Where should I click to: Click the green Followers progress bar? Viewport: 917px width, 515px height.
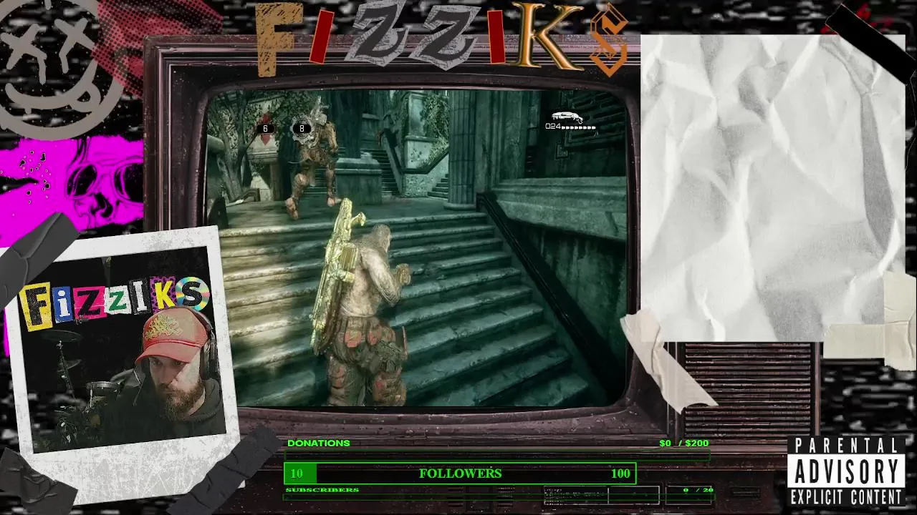460,474
